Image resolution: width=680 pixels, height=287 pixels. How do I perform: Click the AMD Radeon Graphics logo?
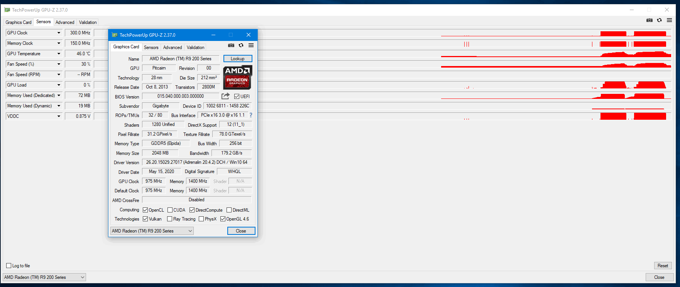(237, 77)
